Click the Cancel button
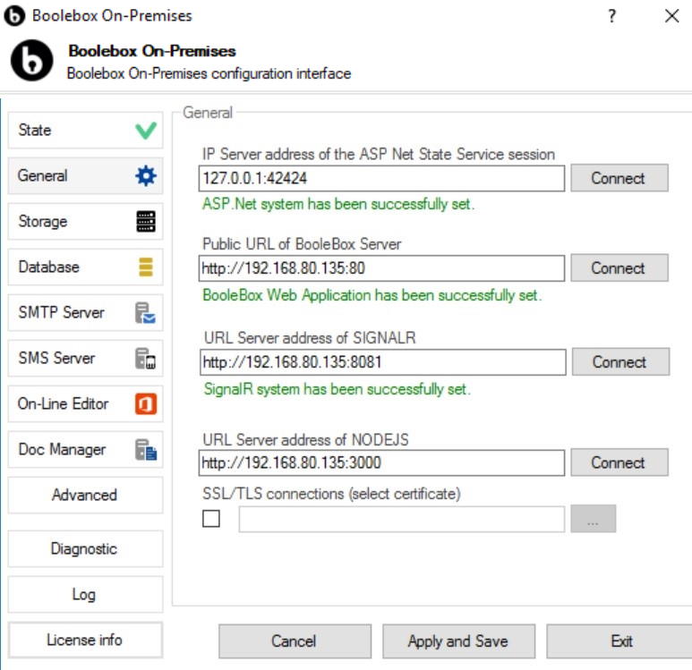The width and height of the screenshot is (692, 670). click(x=295, y=640)
